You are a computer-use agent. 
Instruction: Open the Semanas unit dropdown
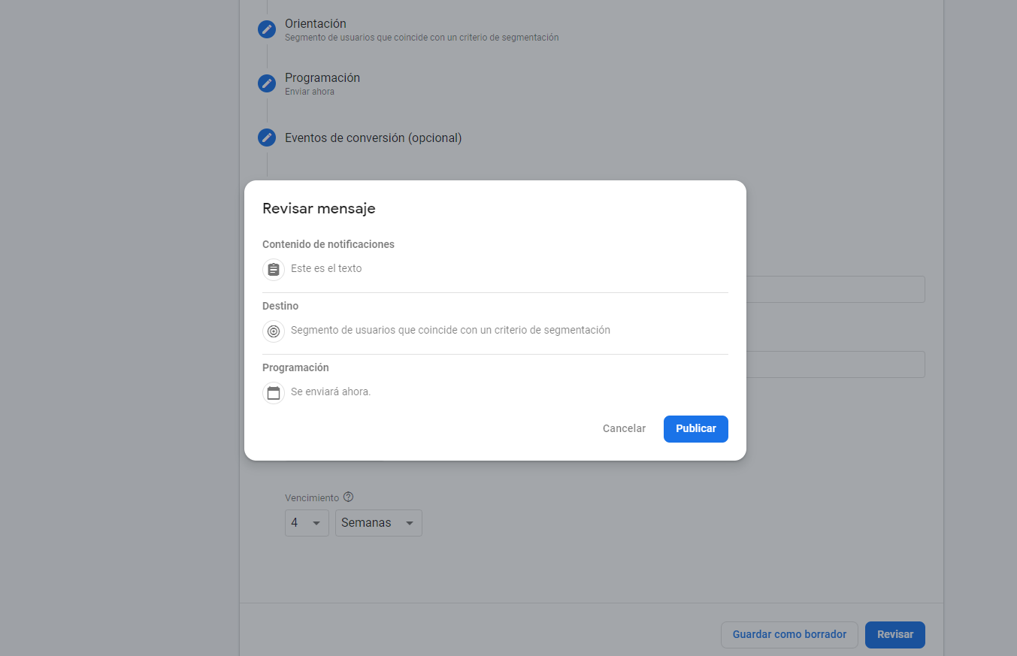pyautogui.click(x=378, y=523)
